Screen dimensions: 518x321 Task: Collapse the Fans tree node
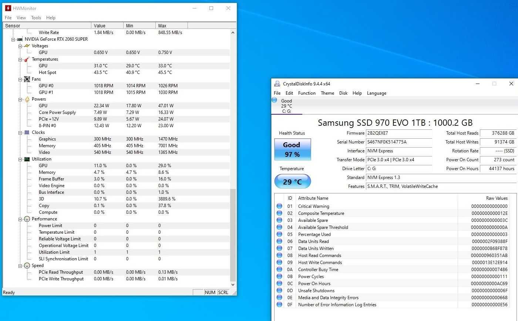pyautogui.click(x=21, y=79)
